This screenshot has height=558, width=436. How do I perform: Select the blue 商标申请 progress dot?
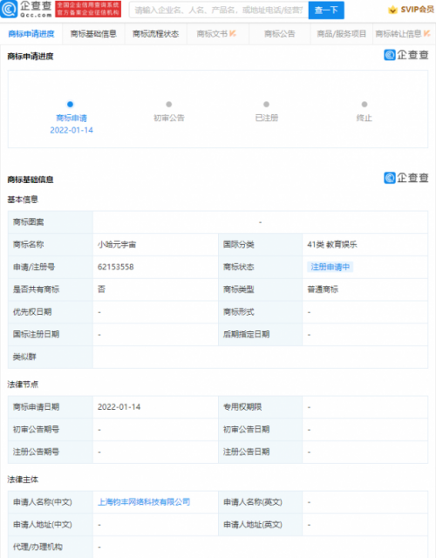click(x=70, y=105)
